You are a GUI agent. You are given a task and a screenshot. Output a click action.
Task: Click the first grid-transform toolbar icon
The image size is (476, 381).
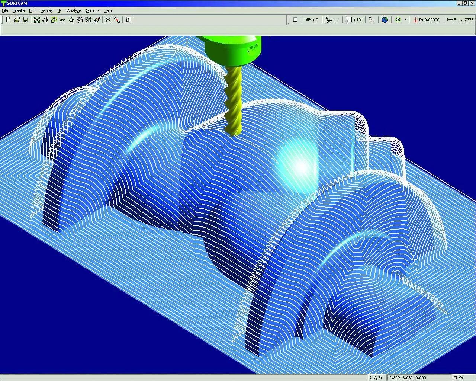click(x=80, y=20)
